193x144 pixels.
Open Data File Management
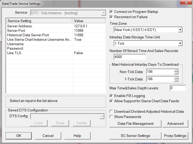[x=135, y=124]
